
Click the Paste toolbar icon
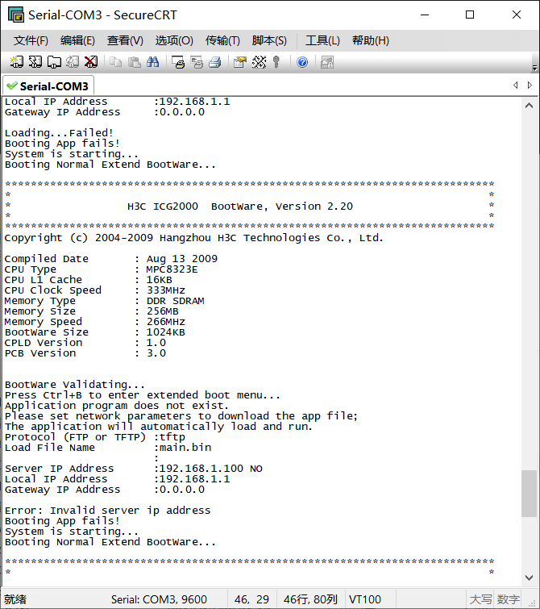tap(135, 62)
